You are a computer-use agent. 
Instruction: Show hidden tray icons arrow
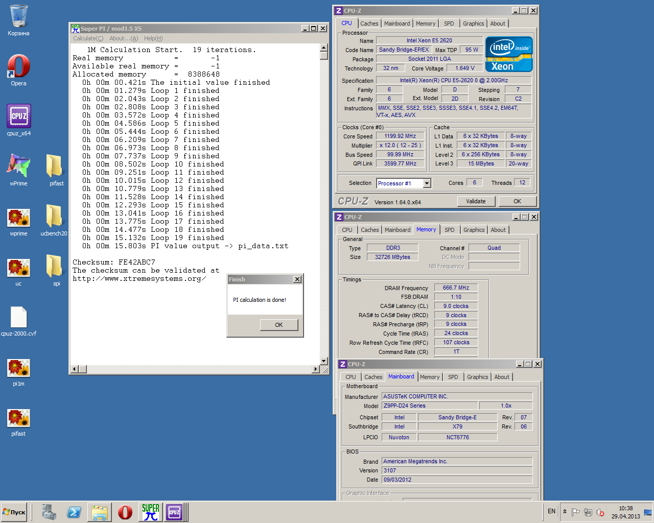[x=565, y=511]
